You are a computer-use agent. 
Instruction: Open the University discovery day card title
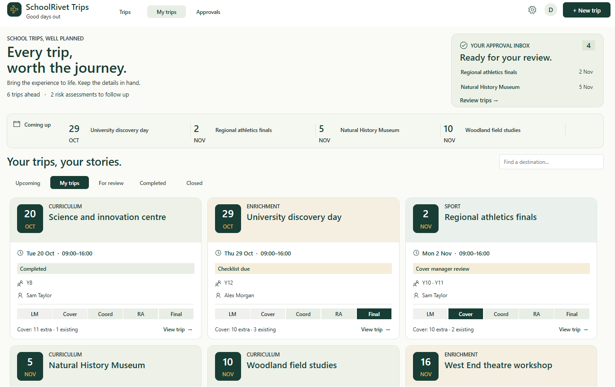tap(294, 217)
